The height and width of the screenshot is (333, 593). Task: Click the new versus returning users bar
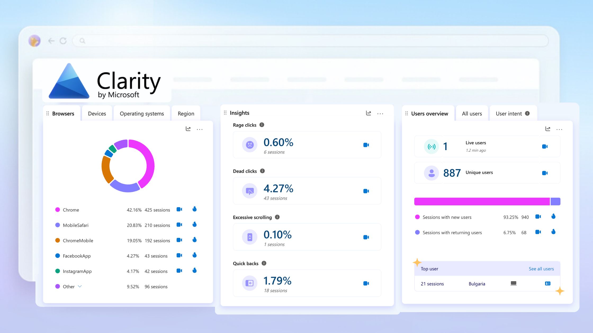pos(487,201)
